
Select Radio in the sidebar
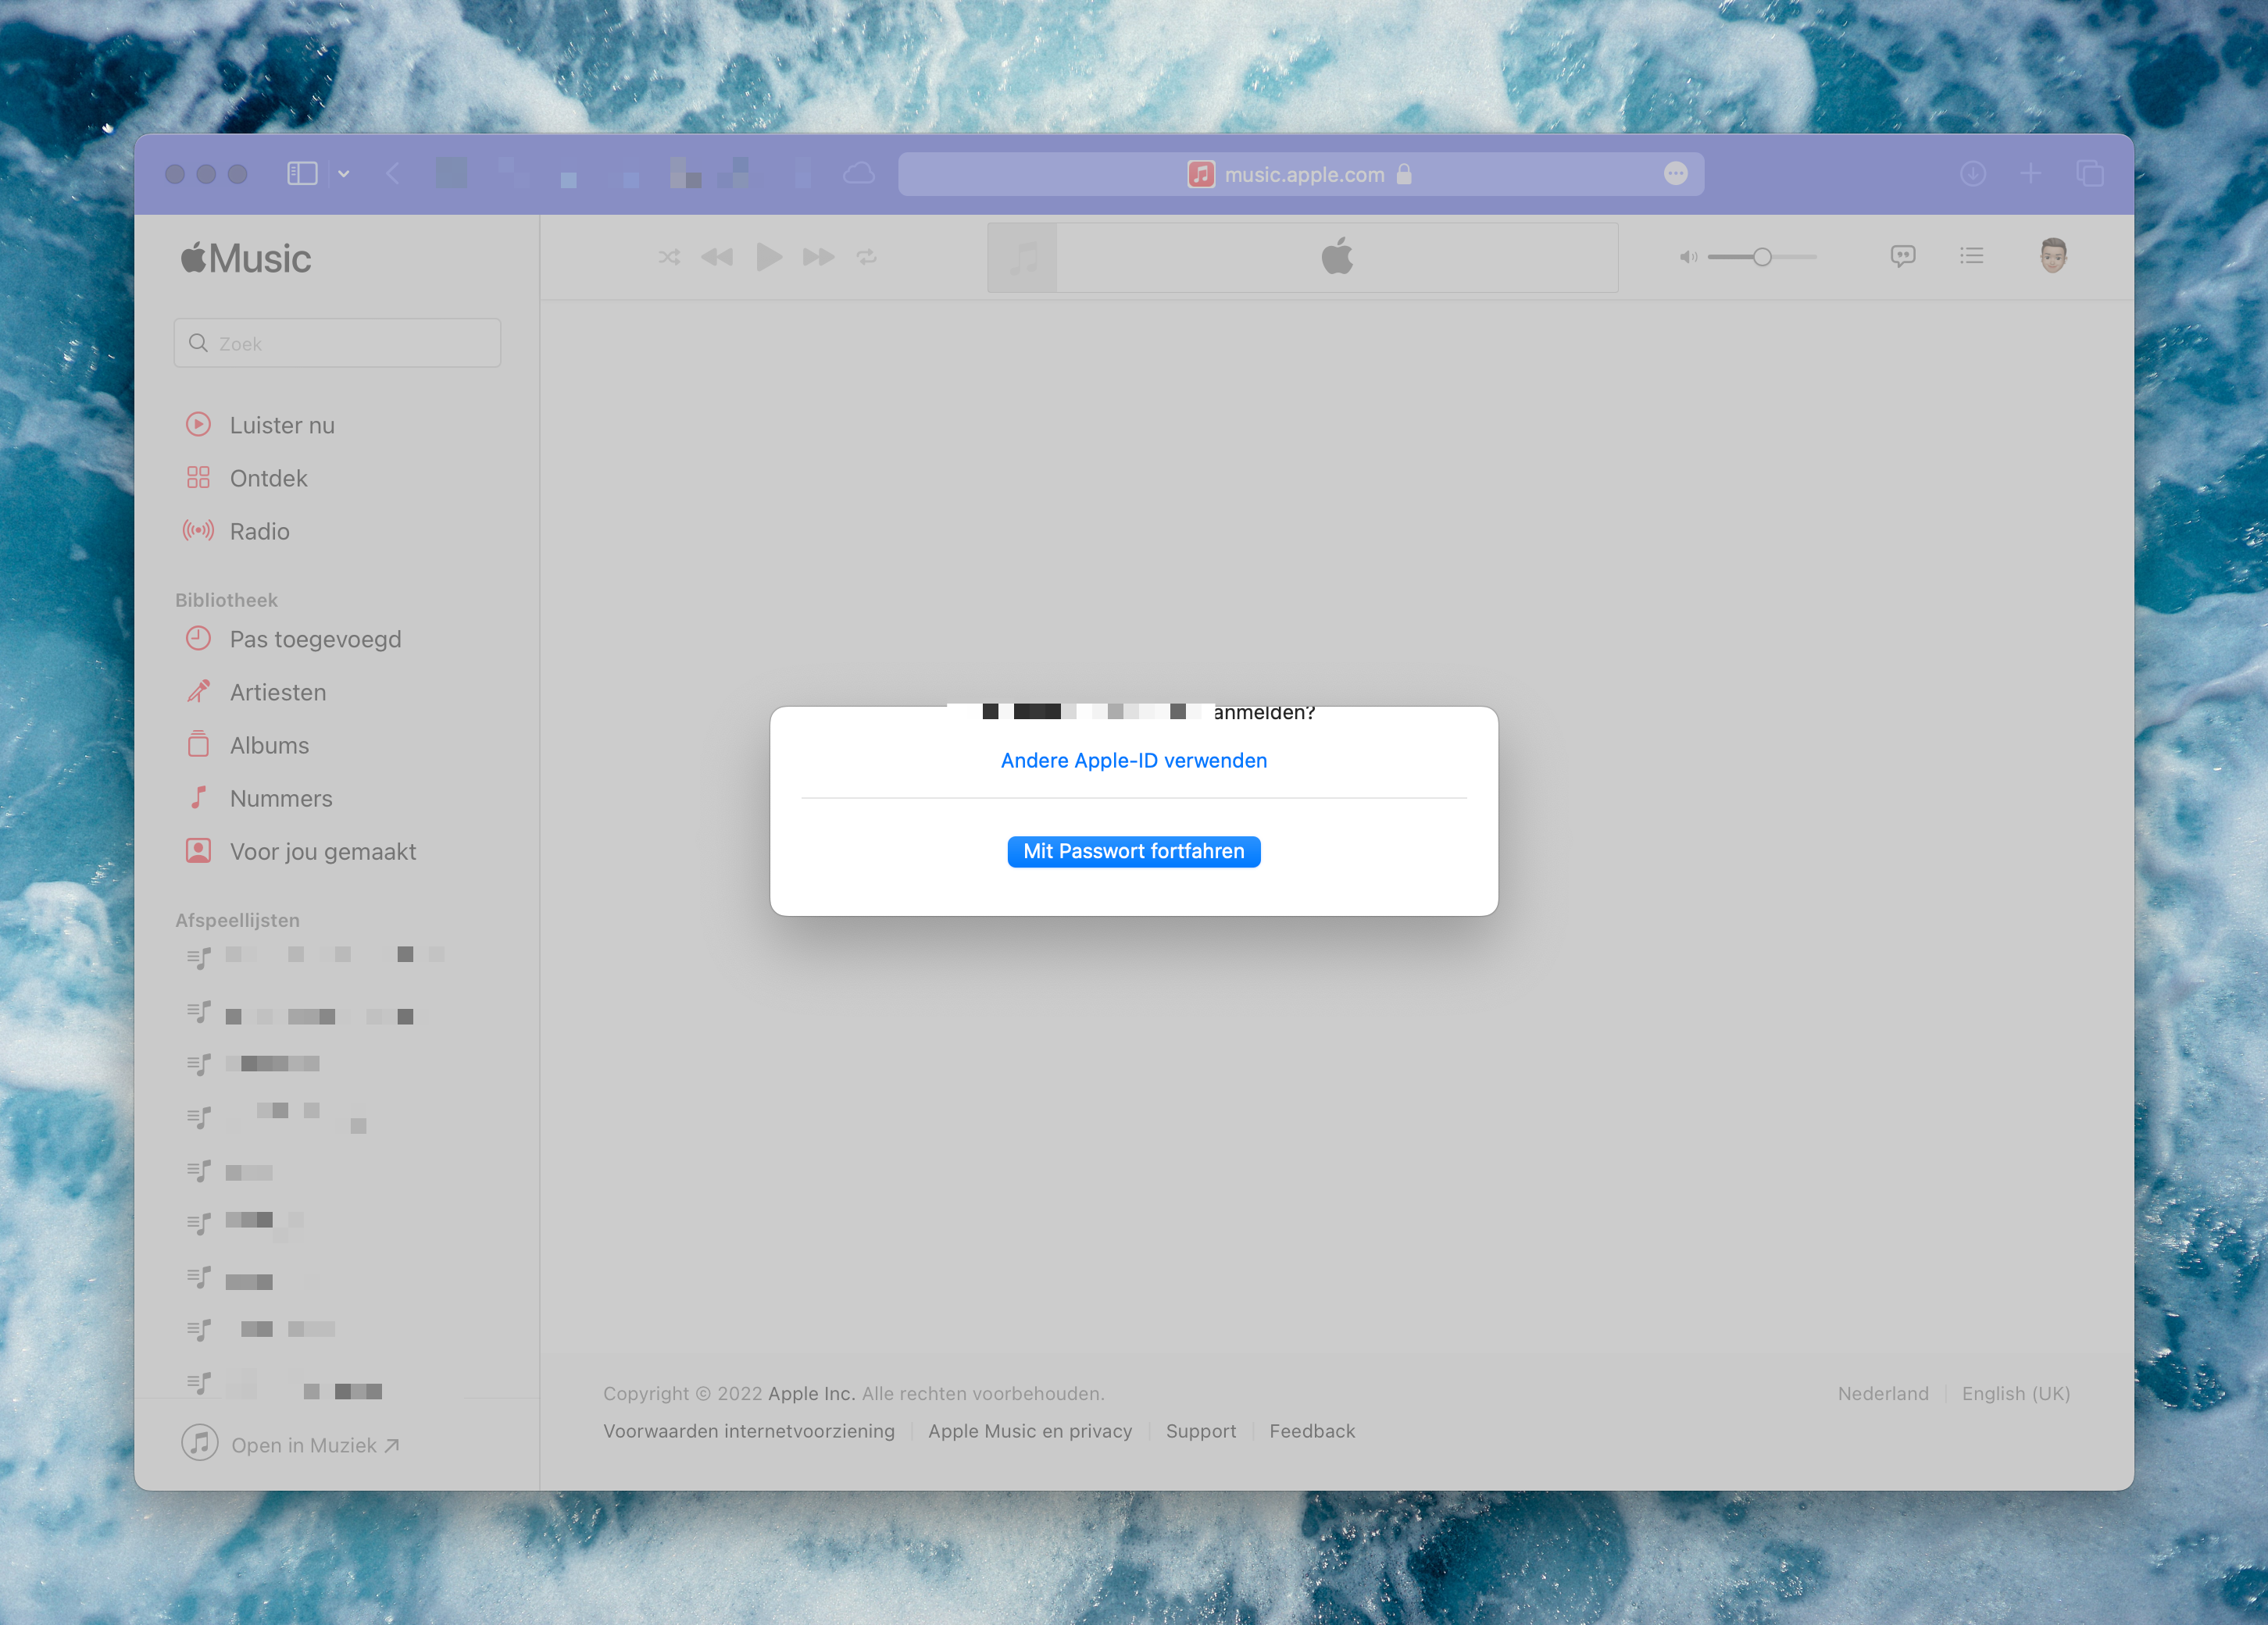coord(259,531)
